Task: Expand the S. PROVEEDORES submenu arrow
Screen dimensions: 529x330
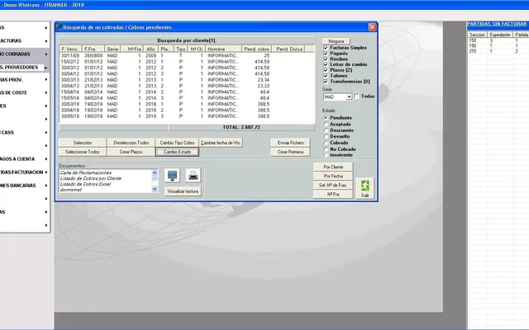Action: tap(46, 68)
